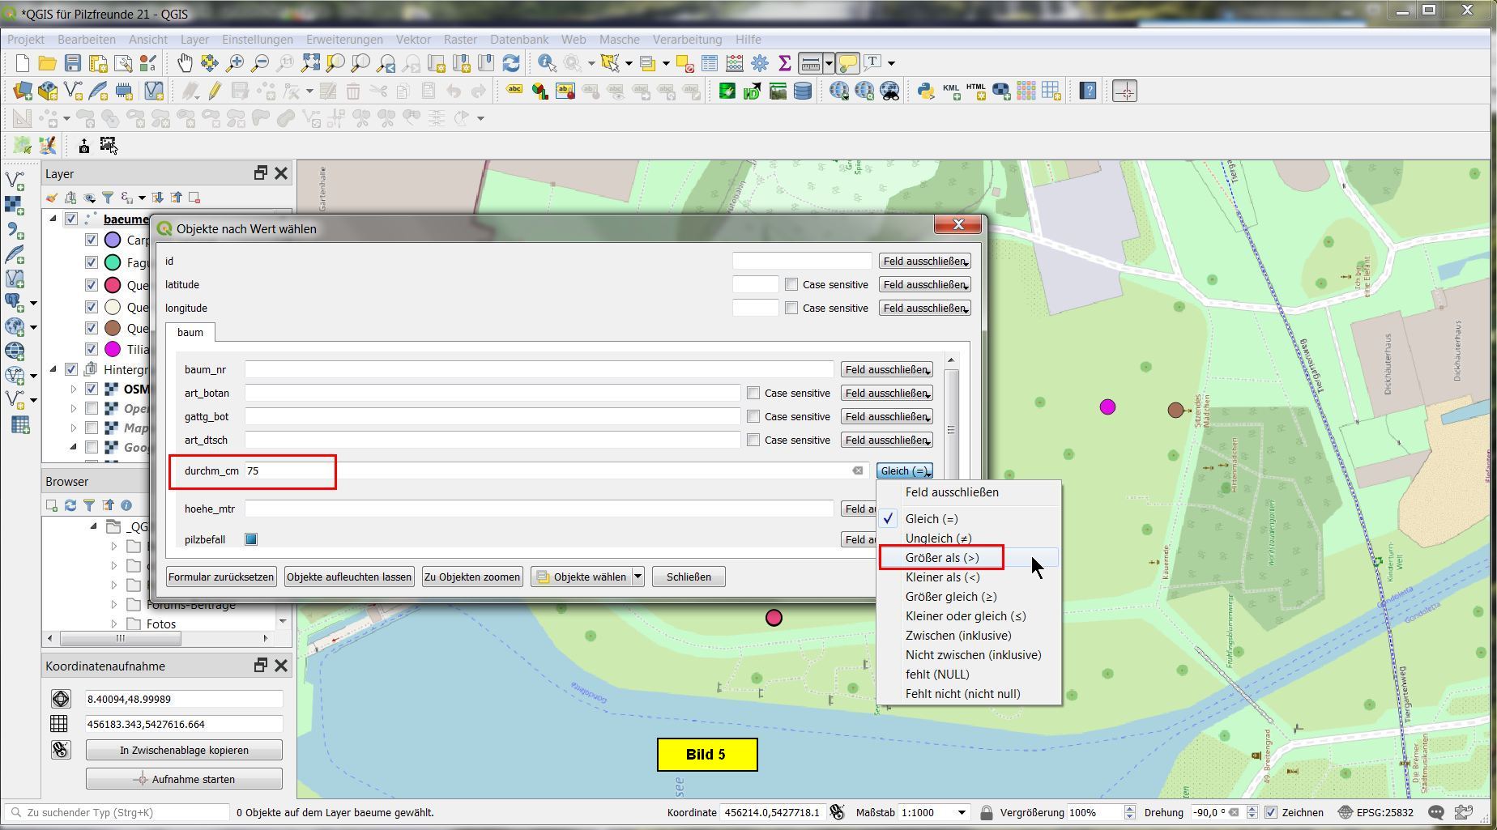Click the Save Project floppy disk icon
Viewport: 1497px width, 830px height.
73,63
